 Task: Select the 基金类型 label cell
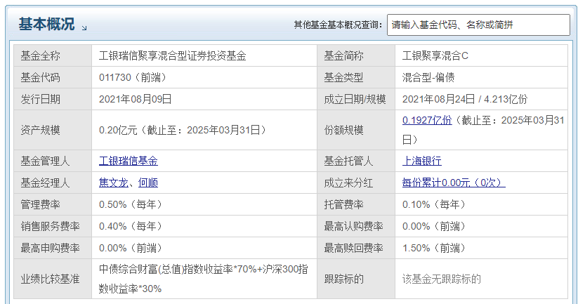(x=356, y=77)
